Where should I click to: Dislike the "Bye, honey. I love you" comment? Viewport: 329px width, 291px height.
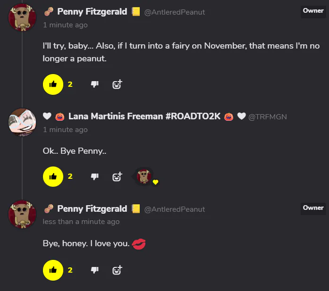[94, 270]
